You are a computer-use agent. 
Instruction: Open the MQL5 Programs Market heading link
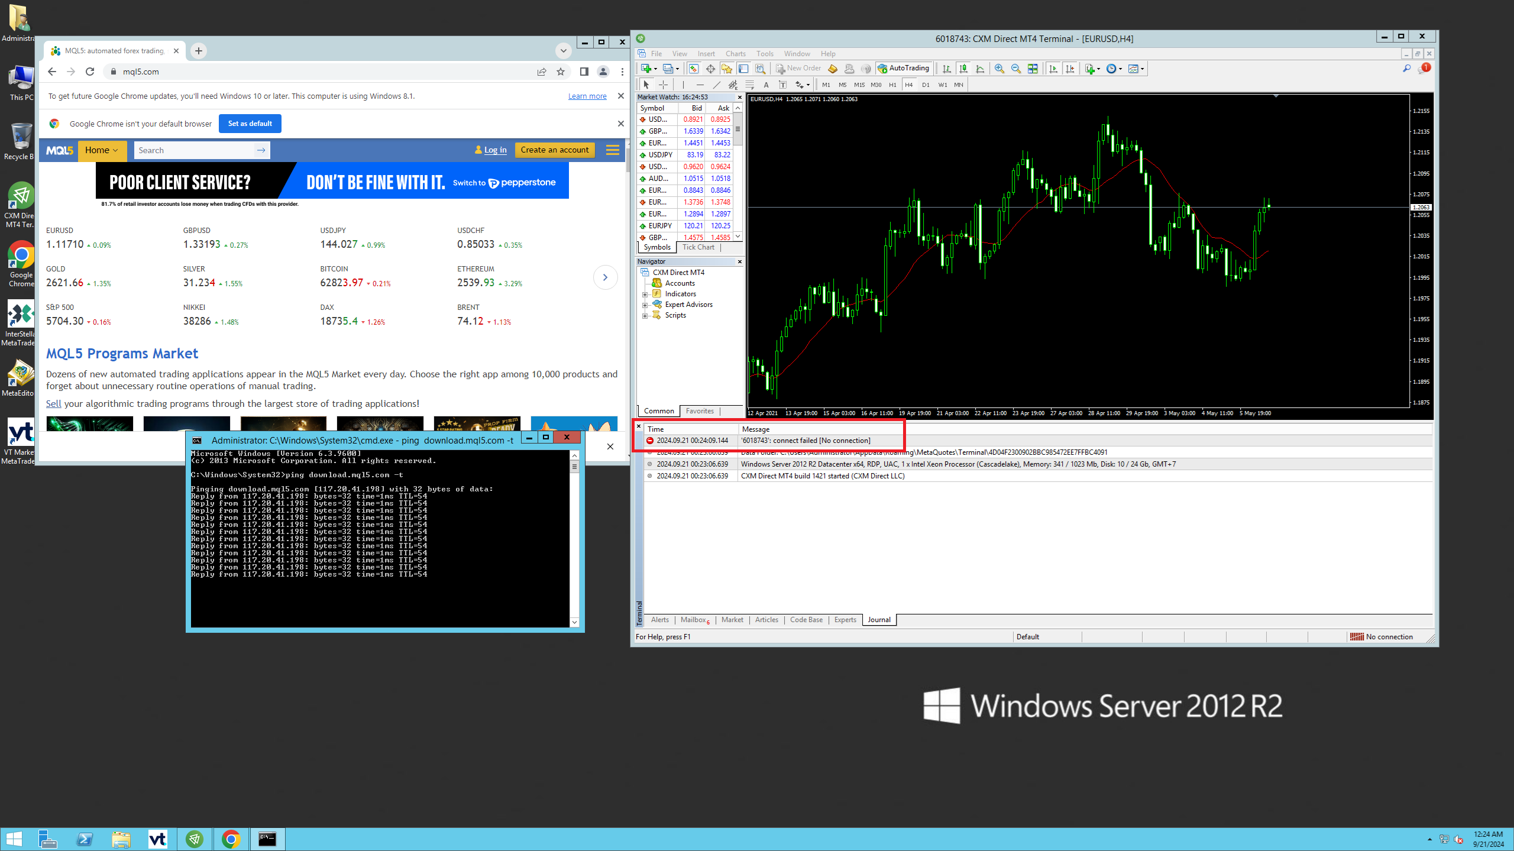[122, 354]
